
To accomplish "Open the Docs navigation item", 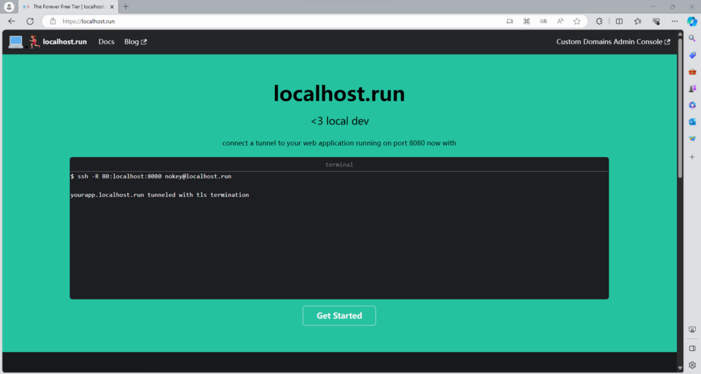I will (x=106, y=42).
